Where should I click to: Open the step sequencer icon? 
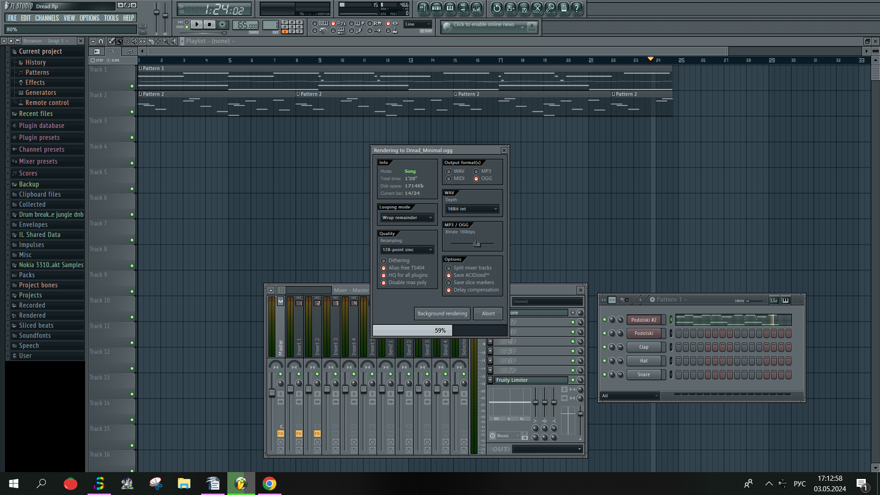[x=436, y=8]
